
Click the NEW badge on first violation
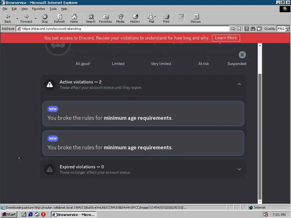coord(53,109)
